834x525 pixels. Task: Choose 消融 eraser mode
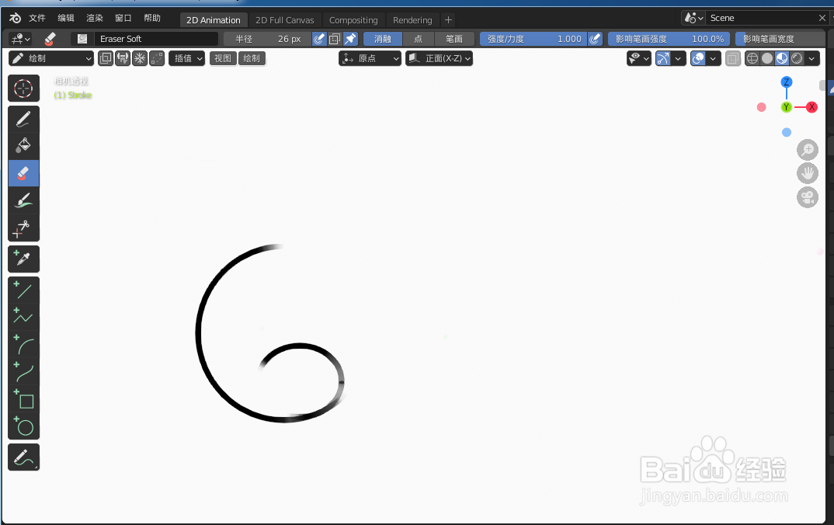[382, 39]
